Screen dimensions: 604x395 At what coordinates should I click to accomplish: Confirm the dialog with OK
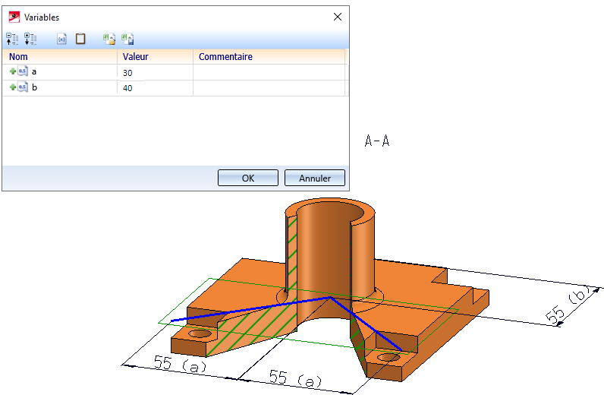(x=247, y=179)
